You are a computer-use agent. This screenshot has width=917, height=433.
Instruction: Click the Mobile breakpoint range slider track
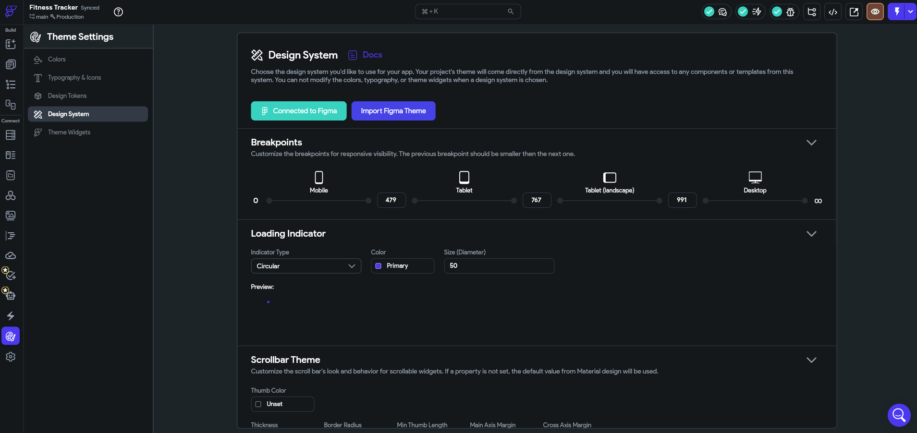coord(319,201)
